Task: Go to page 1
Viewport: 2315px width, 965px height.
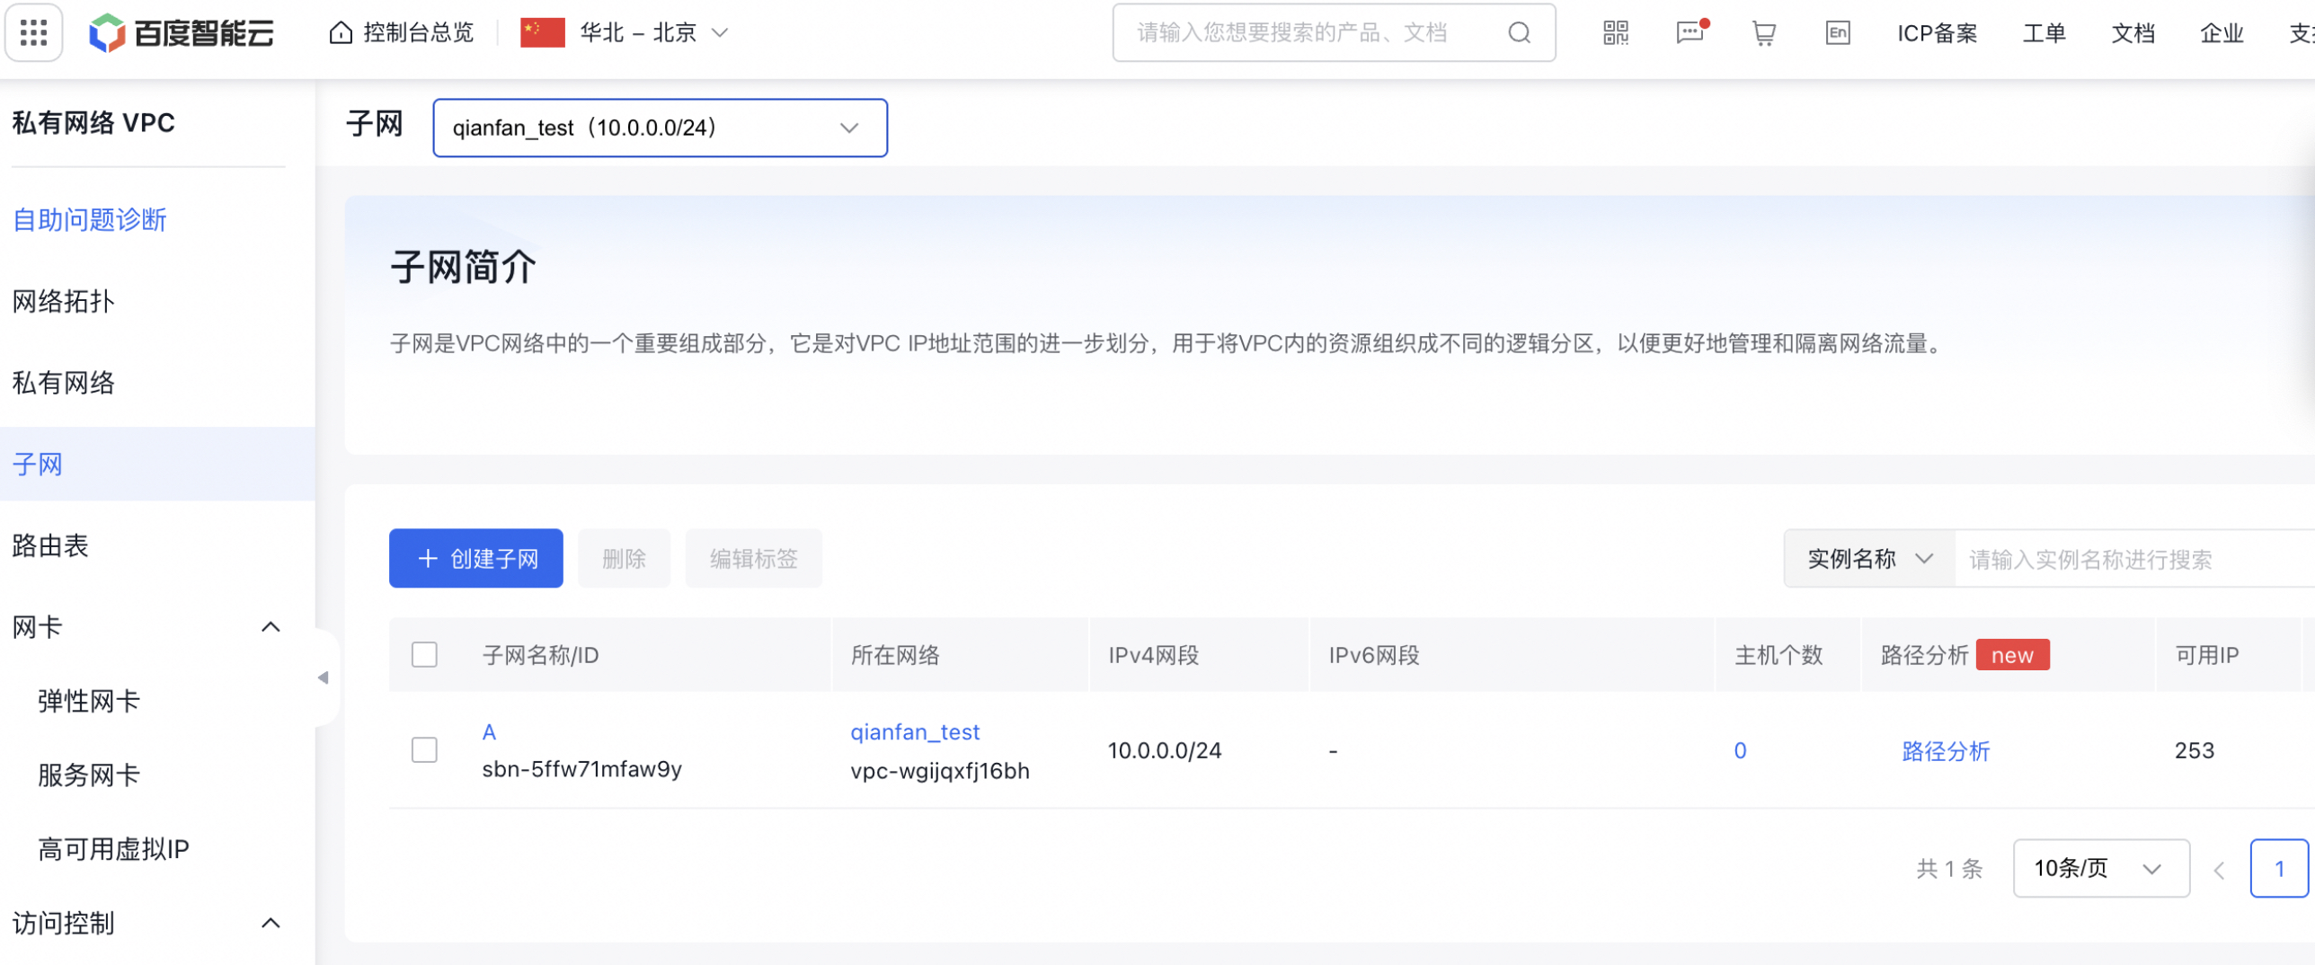Action: [x=2279, y=869]
